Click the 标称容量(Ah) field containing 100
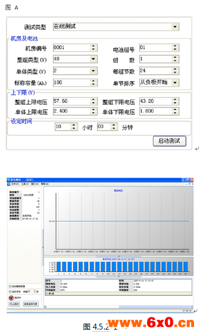 (75, 83)
